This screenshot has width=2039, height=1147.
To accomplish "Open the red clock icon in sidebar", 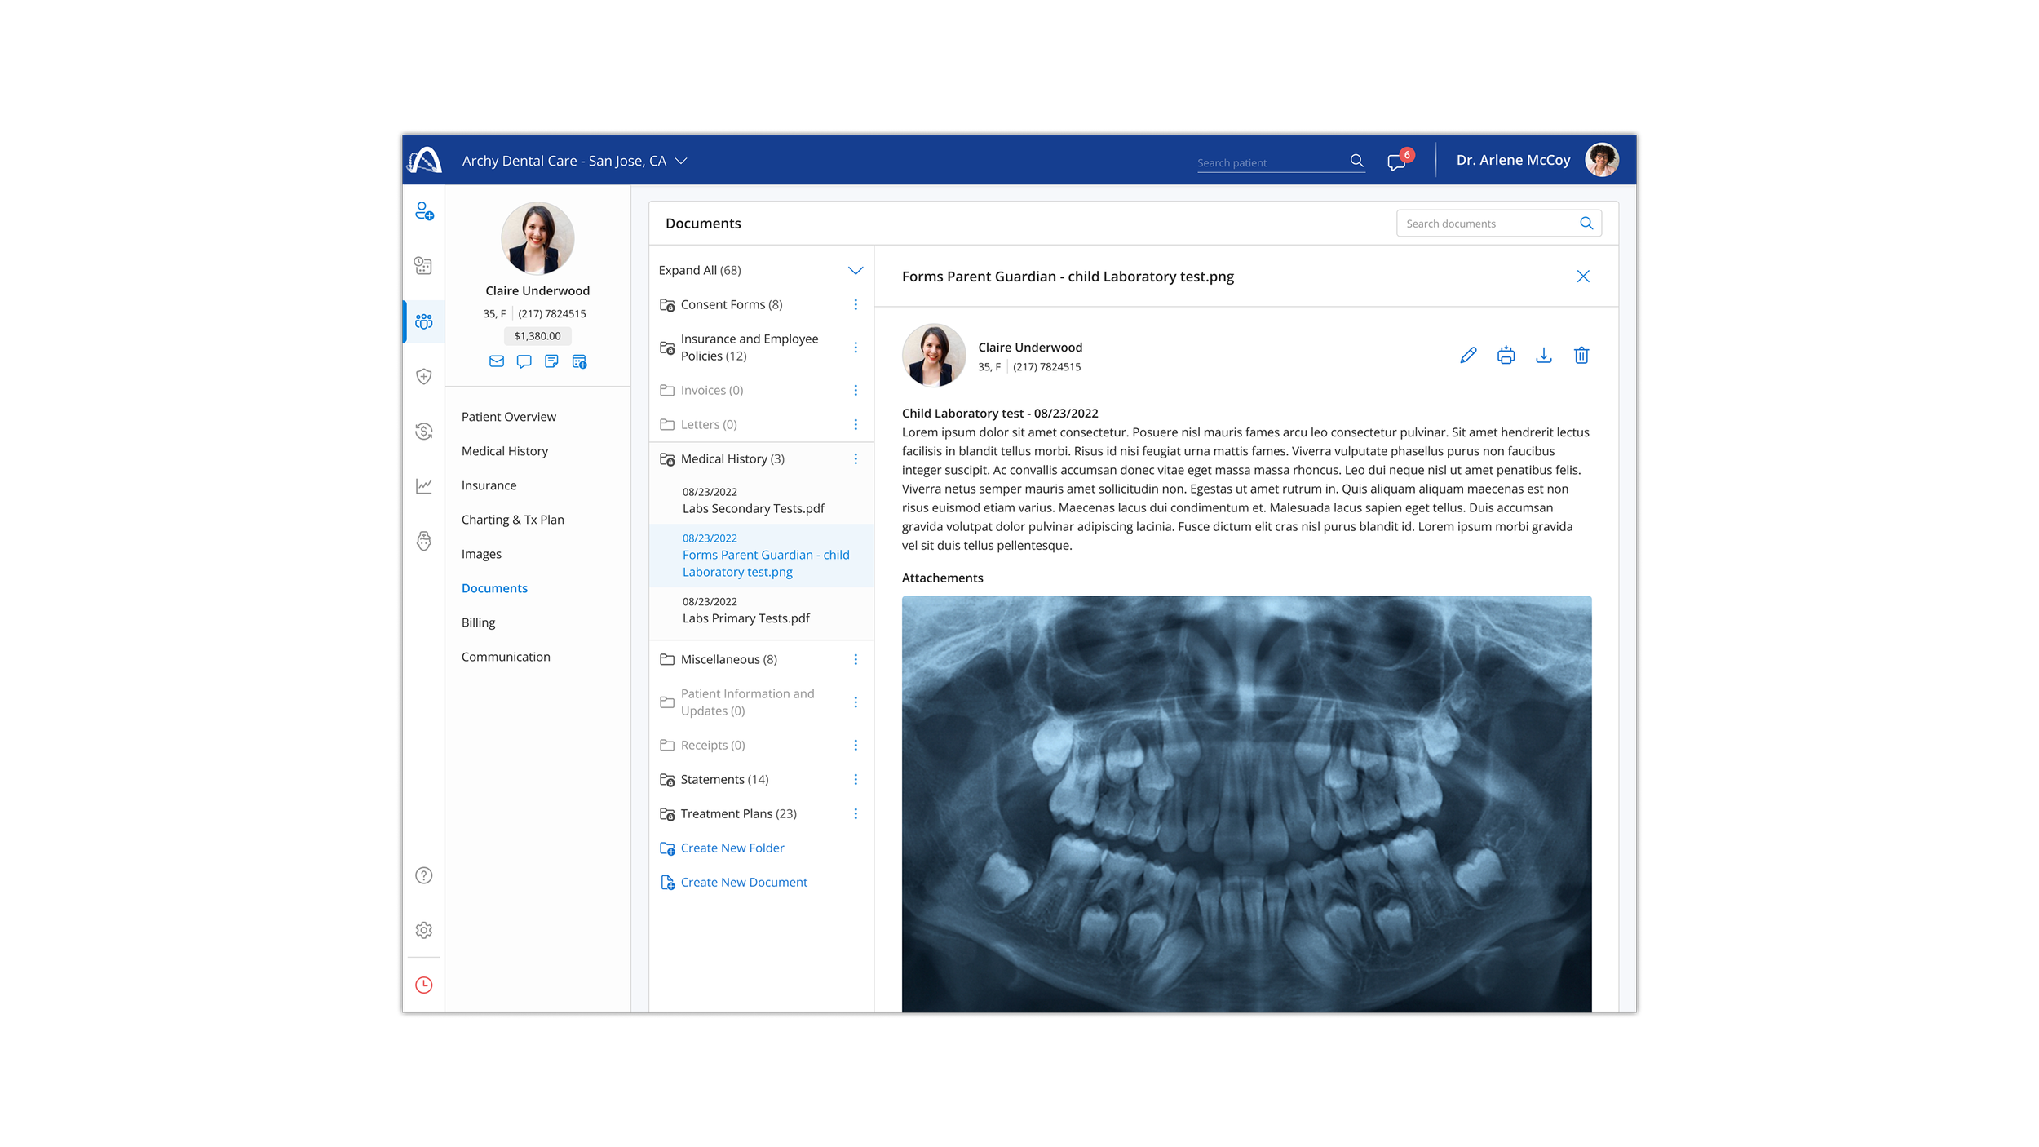I will pos(424,985).
